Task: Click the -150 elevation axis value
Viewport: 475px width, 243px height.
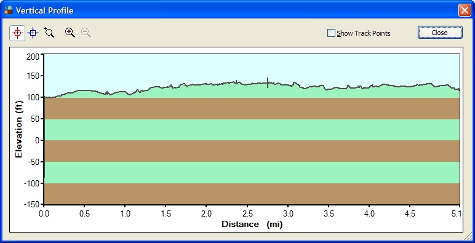Action: (x=31, y=204)
